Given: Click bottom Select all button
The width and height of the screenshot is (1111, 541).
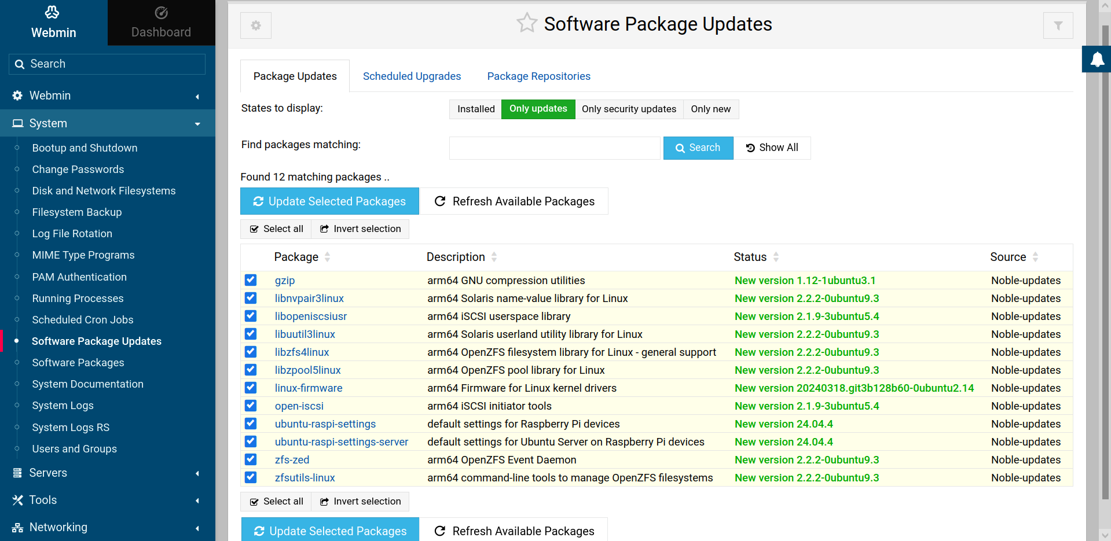Looking at the screenshot, I should 276,502.
